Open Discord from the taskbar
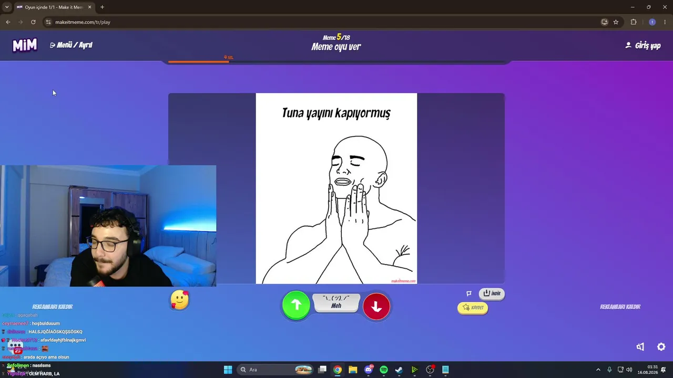673x378 pixels. pyautogui.click(x=369, y=370)
